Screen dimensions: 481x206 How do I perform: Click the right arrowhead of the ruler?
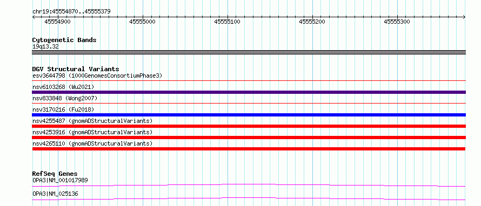464,17
